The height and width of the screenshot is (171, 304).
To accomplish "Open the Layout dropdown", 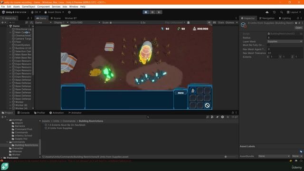I will [294, 12].
